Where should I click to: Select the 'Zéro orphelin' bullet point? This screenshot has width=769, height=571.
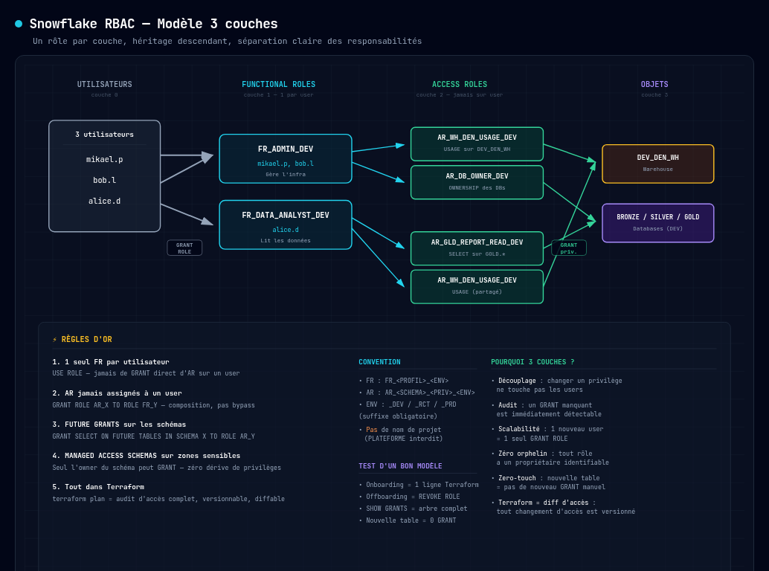point(550,458)
